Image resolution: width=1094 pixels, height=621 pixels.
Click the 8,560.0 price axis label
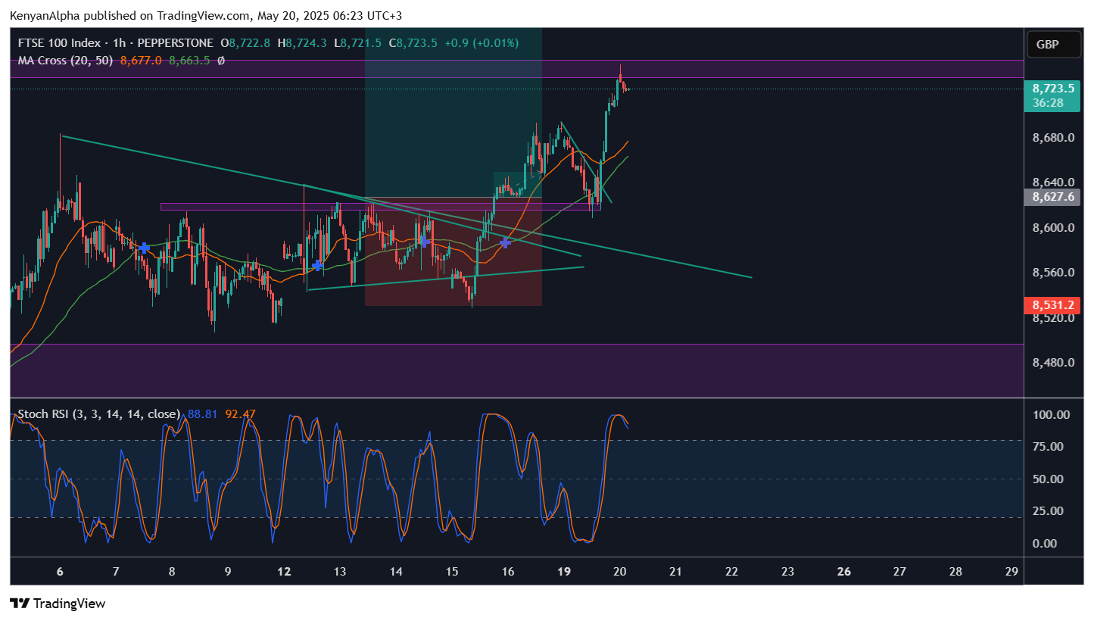(1053, 273)
